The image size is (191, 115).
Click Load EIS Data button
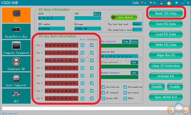click(166, 34)
